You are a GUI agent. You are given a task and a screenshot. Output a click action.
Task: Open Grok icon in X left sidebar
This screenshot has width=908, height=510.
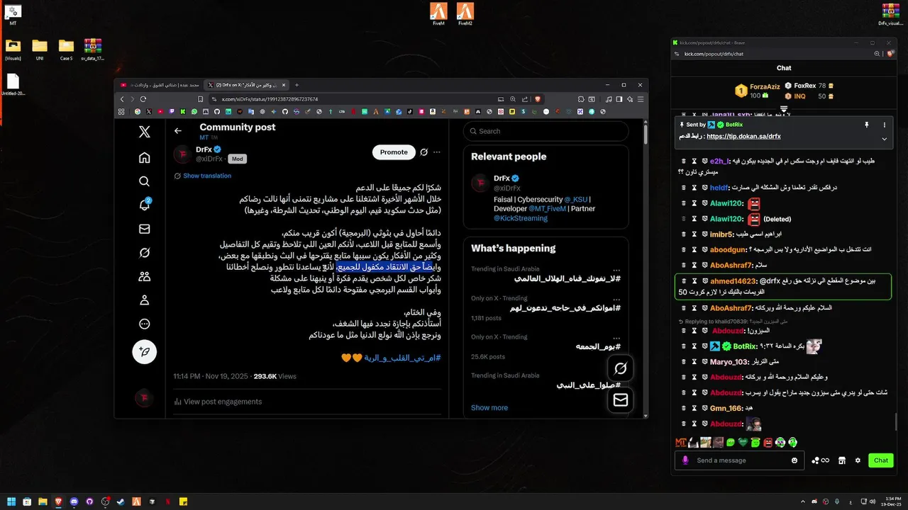[145, 253]
